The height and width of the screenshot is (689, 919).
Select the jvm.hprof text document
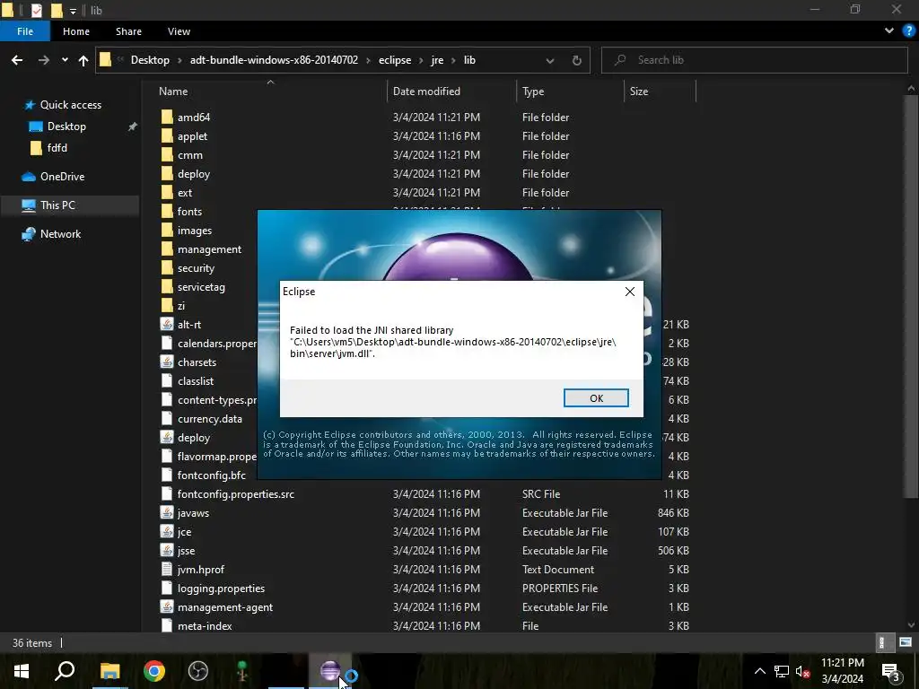pos(200,570)
